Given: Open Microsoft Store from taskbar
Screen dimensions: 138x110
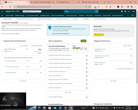Looking at the screenshot, I should pos(50,108).
